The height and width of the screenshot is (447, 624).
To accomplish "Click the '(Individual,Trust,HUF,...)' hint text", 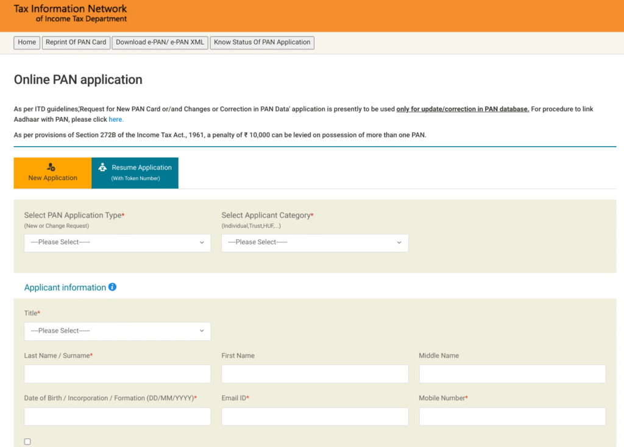I will pyautogui.click(x=251, y=226).
